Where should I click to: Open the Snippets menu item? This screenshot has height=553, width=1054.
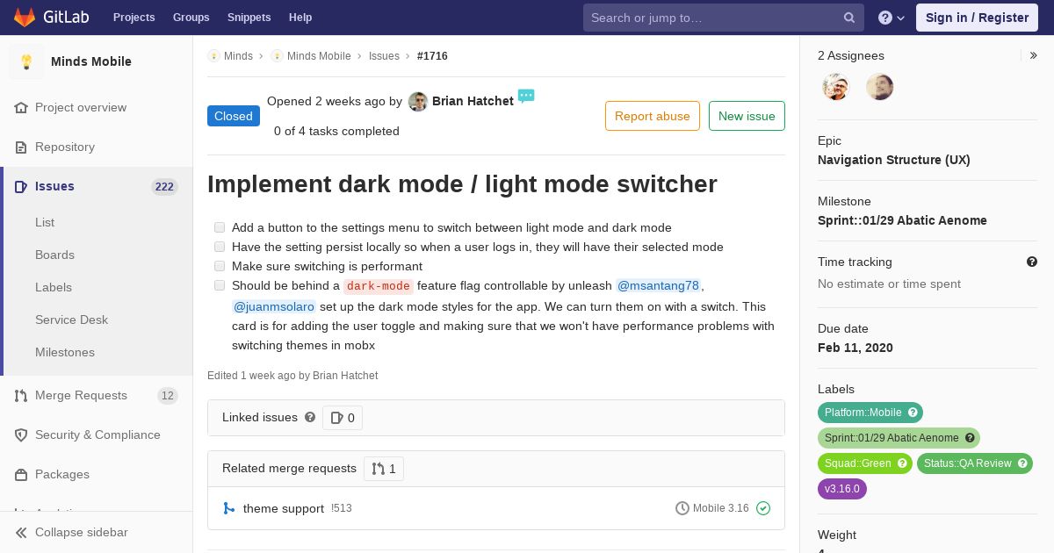(249, 18)
